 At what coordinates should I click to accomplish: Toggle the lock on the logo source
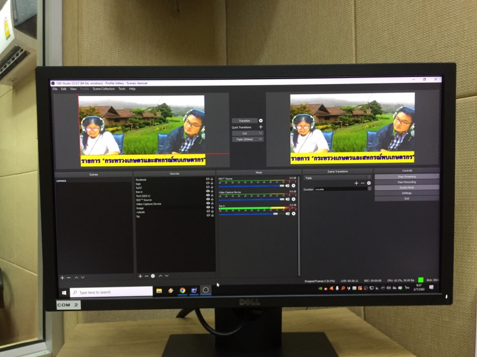pos(212,184)
